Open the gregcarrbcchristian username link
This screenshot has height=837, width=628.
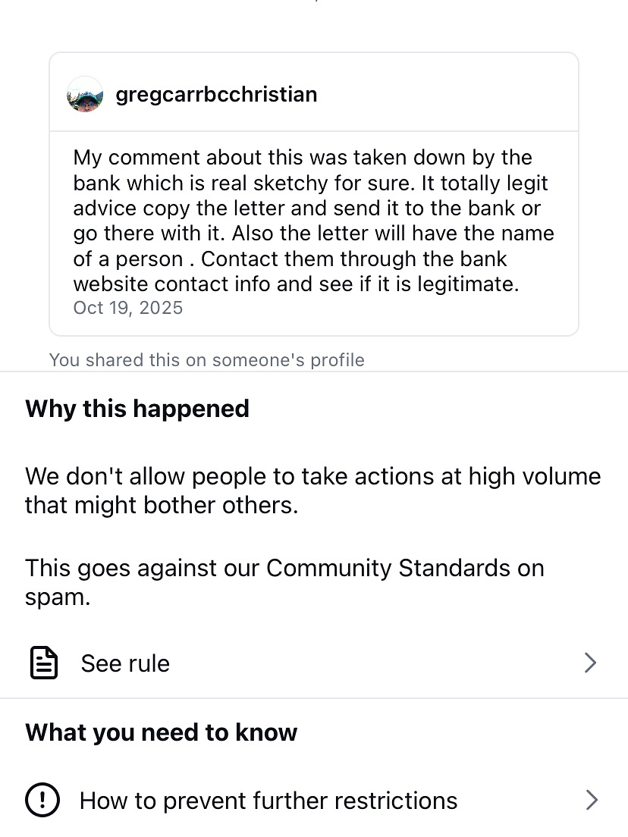pyautogui.click(x=216, y=95)
